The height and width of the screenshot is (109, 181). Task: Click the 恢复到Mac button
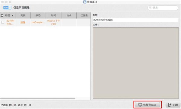coord(148,105)
